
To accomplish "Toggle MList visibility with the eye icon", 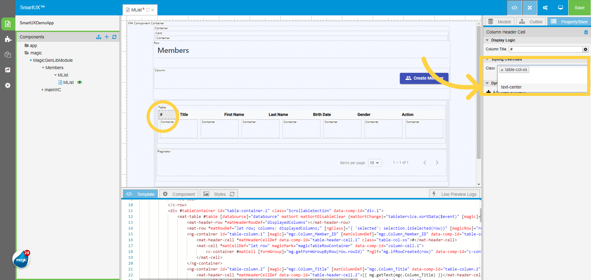I will point(79,82).
